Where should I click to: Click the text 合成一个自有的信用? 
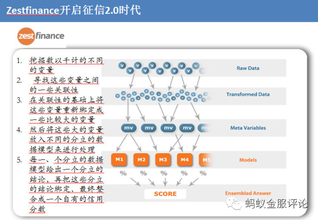click(x=66, y=199)
